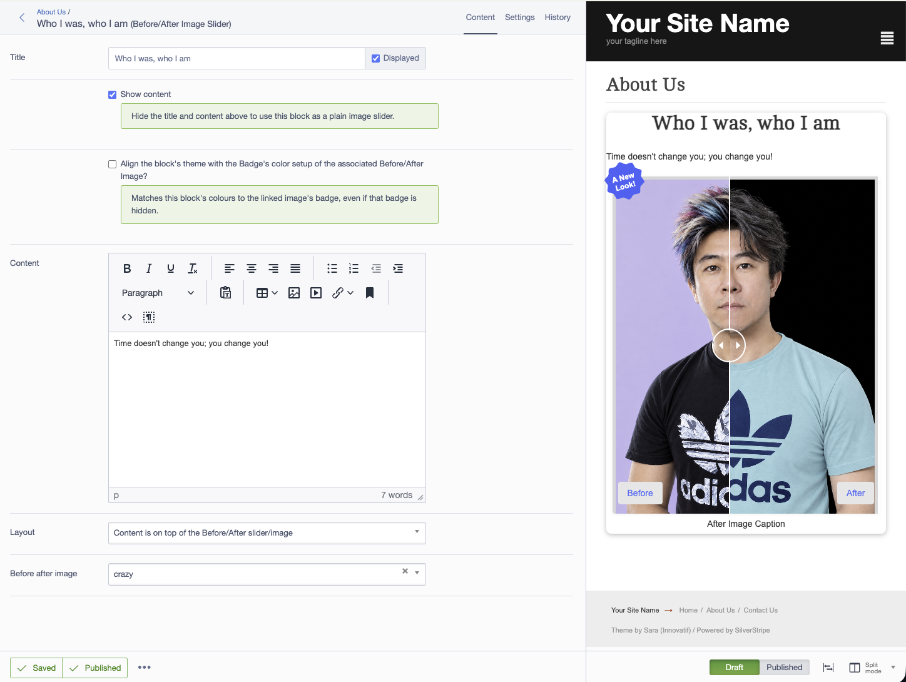Viewport: 906px width, 682px height.
Task: Open the About Us breadcrumb link
Action: tap(51, 12)
